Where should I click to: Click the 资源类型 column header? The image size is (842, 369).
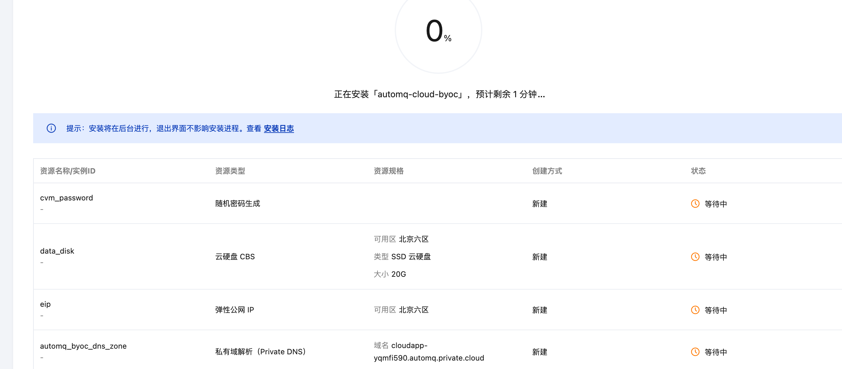230,171
